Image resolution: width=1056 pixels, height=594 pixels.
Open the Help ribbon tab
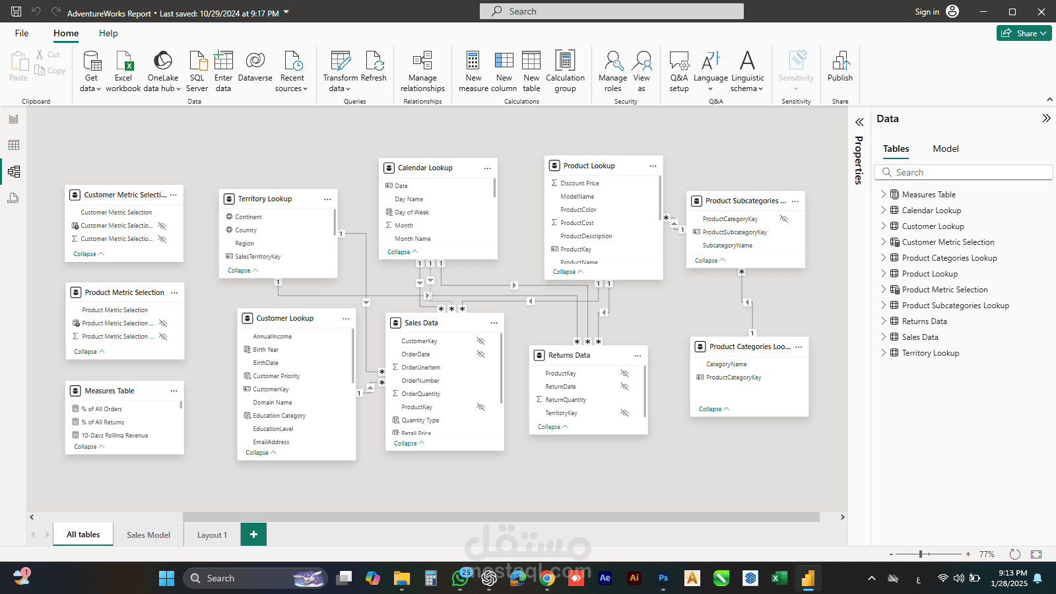tap(108, 33)
